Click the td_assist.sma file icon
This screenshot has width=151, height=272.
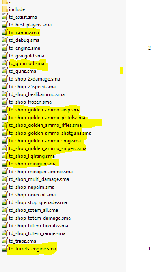point(5,17)
